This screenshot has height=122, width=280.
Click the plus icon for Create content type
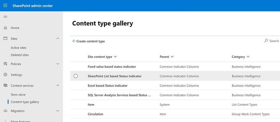(x=73, y=41)
